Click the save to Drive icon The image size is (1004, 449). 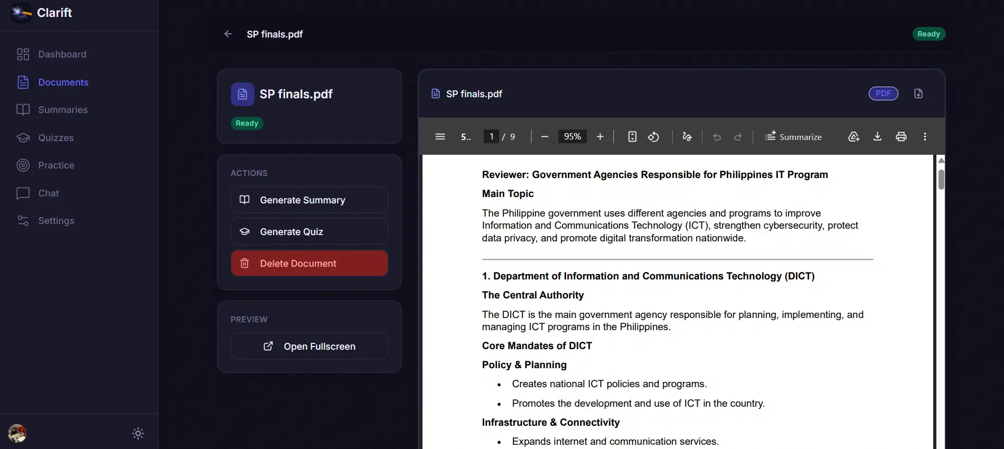point(853,137)
